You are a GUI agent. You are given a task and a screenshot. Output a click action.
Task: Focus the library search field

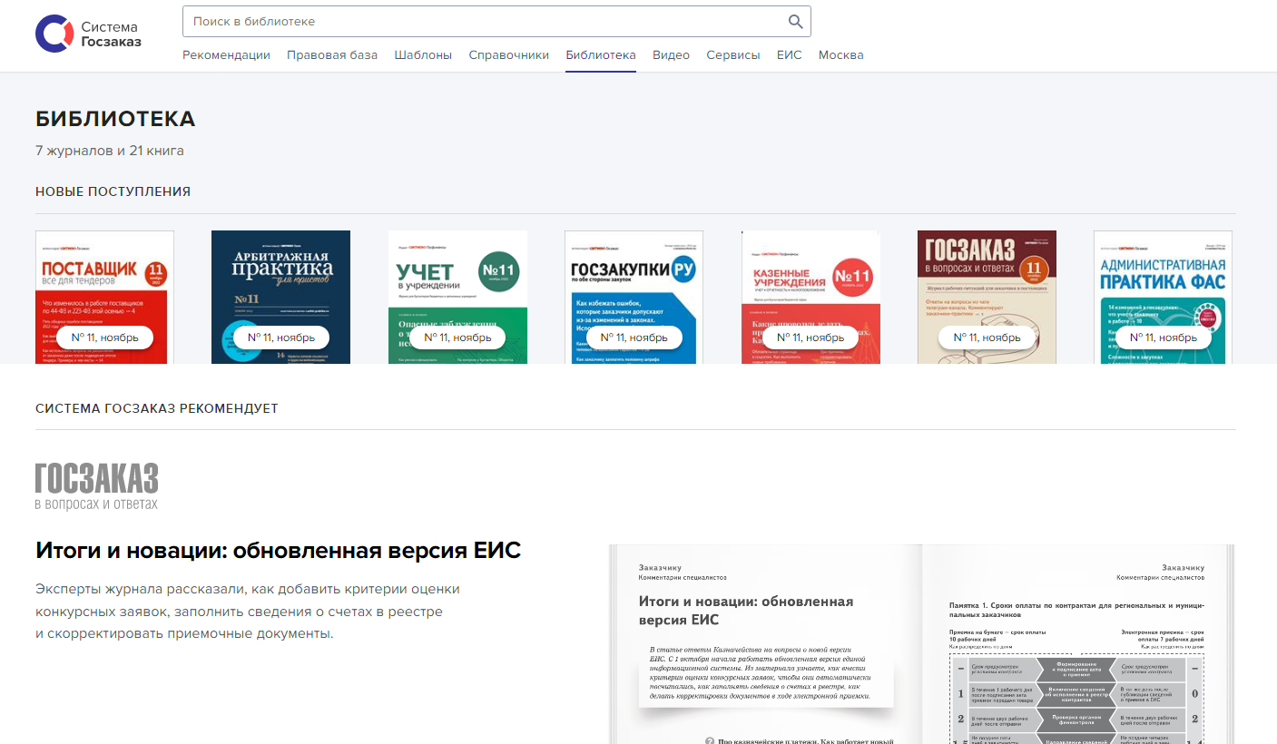point(496,22)
